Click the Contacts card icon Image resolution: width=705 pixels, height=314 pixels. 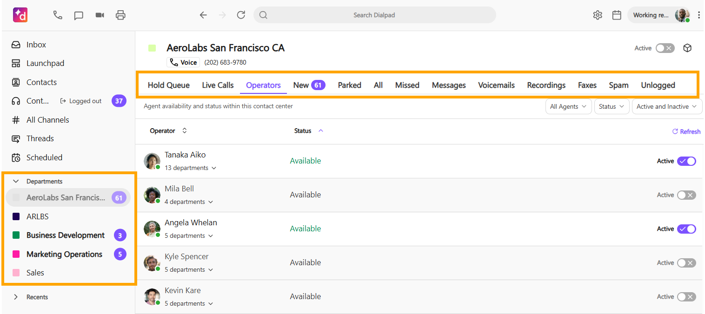point(16,82)
